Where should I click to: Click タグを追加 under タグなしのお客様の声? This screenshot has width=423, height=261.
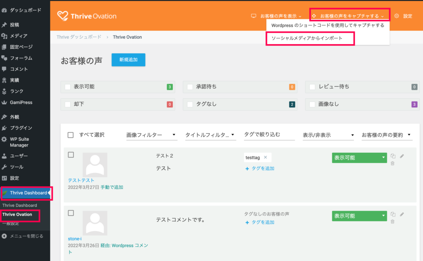point(260,223)
